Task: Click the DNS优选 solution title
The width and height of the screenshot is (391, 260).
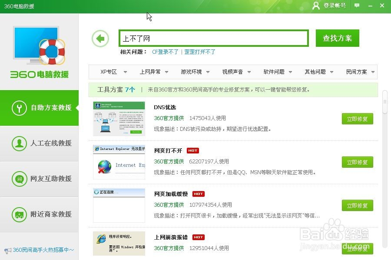Action: point(165,107)
